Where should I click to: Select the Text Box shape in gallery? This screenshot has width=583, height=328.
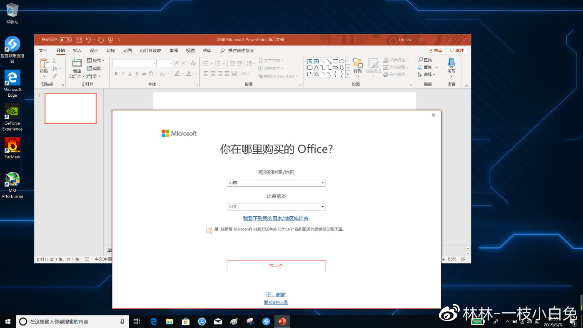[x=310, y=61]
